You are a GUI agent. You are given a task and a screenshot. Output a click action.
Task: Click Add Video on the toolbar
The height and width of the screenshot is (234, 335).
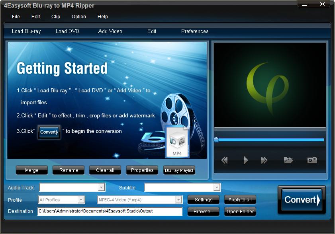click(110, 31)
